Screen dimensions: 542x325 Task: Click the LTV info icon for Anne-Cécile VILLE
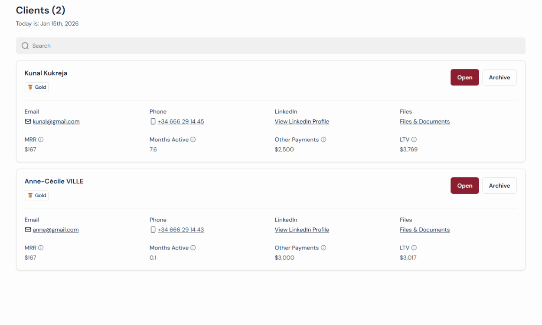pyautogui.click(x=414, y=248)
